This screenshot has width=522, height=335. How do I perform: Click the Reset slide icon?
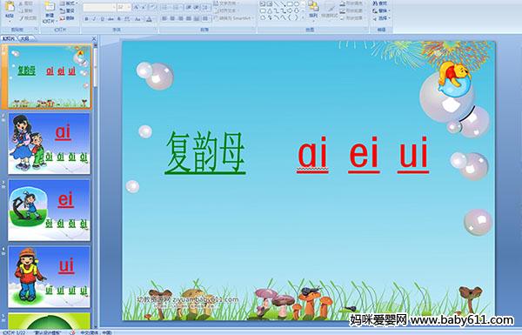tap(63, 10)
